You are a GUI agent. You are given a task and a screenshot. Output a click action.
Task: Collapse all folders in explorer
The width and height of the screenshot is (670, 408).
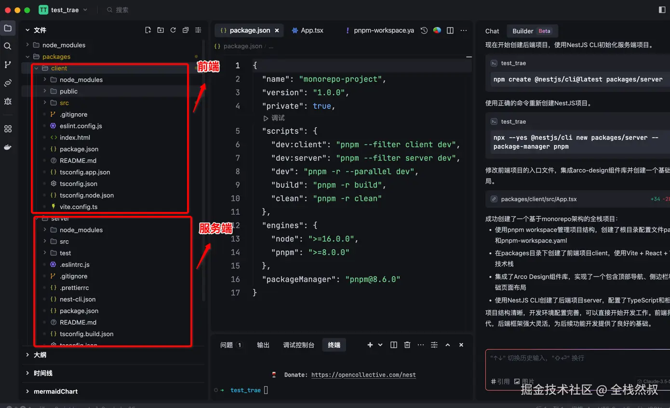point(186,30)
